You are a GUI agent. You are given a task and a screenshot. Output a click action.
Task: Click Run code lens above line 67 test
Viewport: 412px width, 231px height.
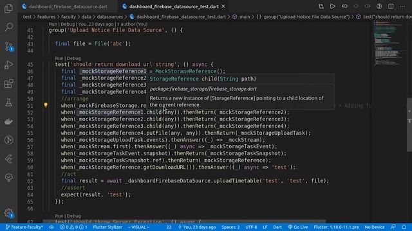click(x=59, y=216)
